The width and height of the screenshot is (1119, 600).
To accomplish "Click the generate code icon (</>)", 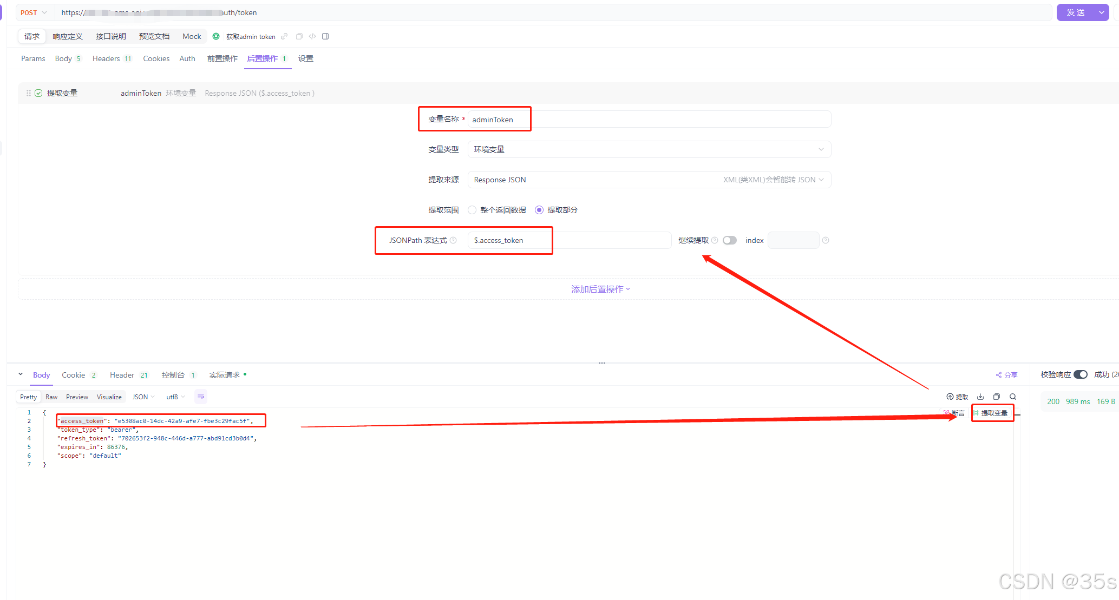I will pyautogui.click(x=312, y=36).
